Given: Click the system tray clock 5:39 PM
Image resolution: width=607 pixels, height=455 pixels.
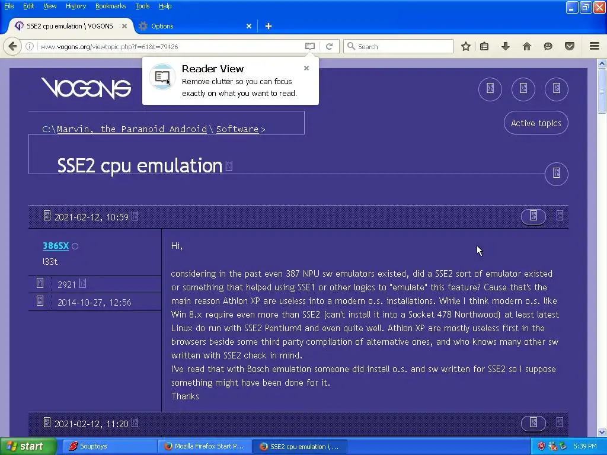Looking at the screenshot, I should click(584, 446).
